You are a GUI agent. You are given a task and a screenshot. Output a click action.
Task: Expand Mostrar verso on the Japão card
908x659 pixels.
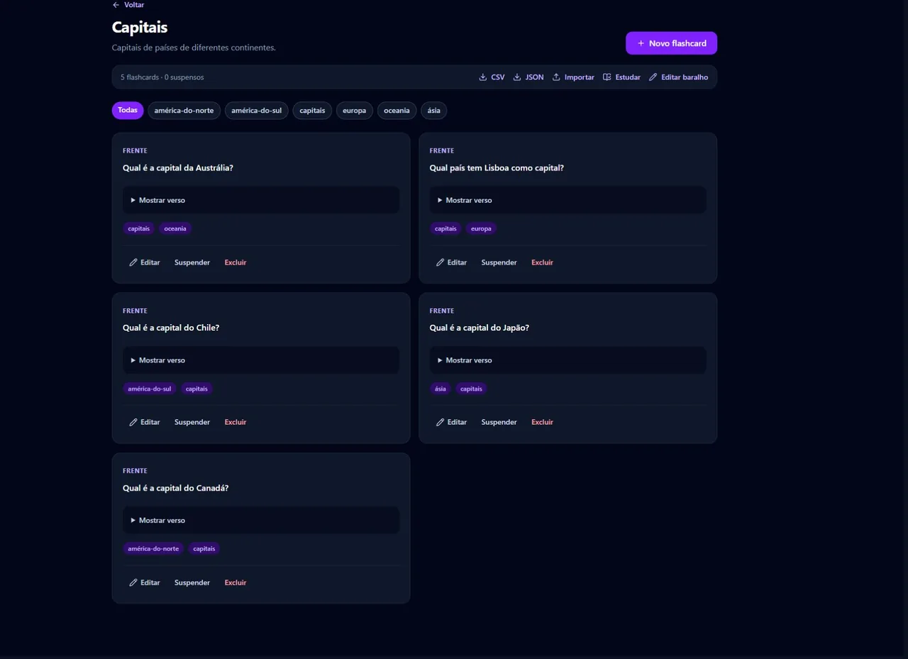[x=567, y=360]
